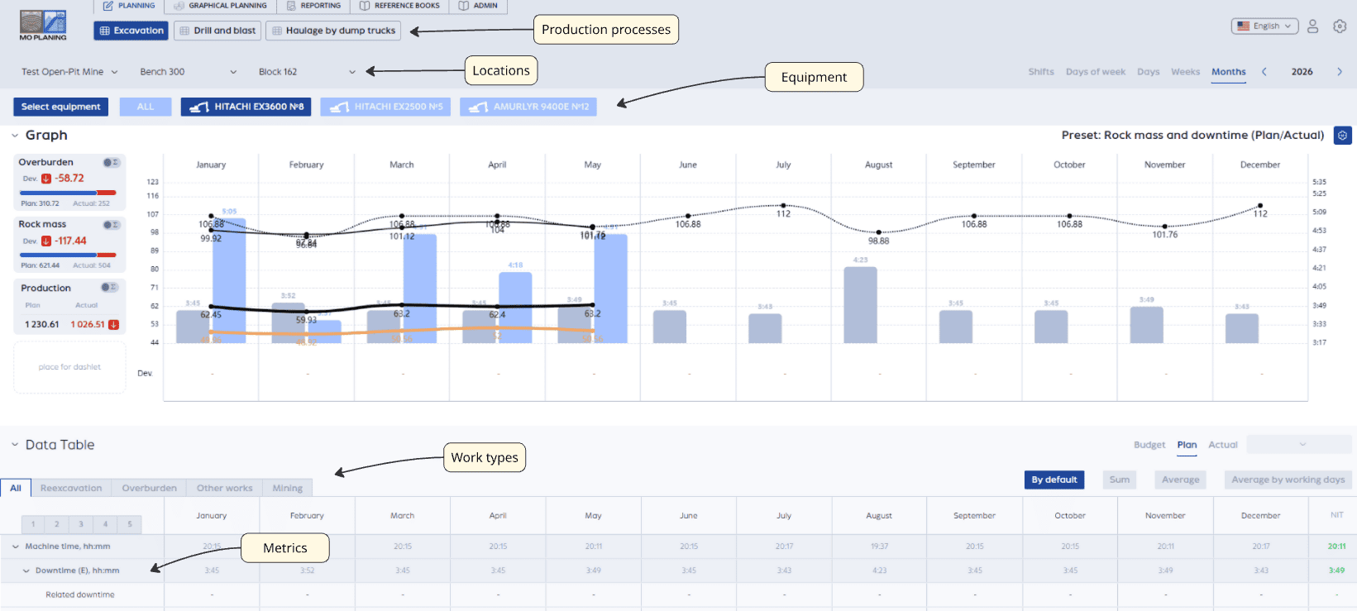This screenshot has width=1357, height=611.
Task: Select AMURLYR 9400E №12 excavator
Action: (528, 107)
